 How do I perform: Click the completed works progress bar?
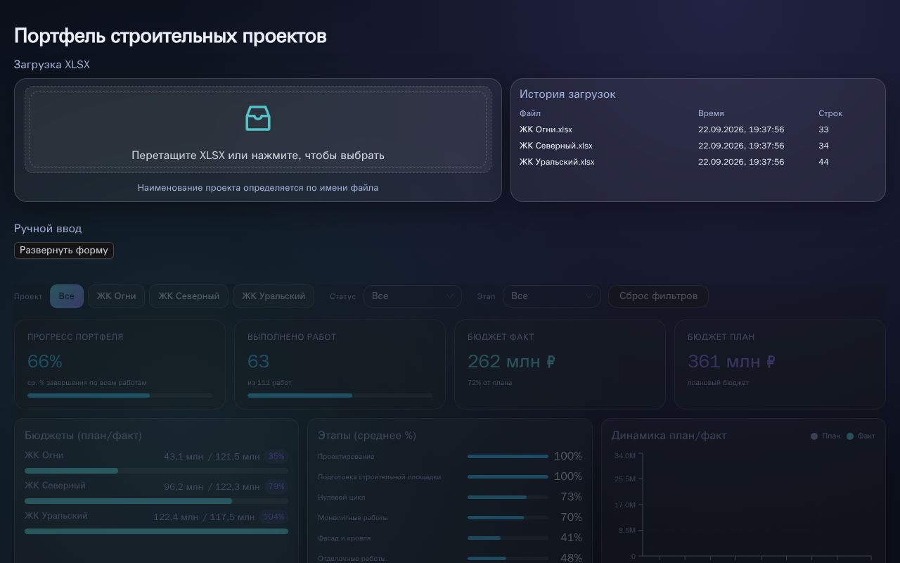340,396
